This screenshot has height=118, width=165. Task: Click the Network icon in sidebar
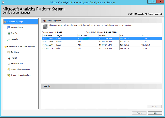tap(9, 39)
